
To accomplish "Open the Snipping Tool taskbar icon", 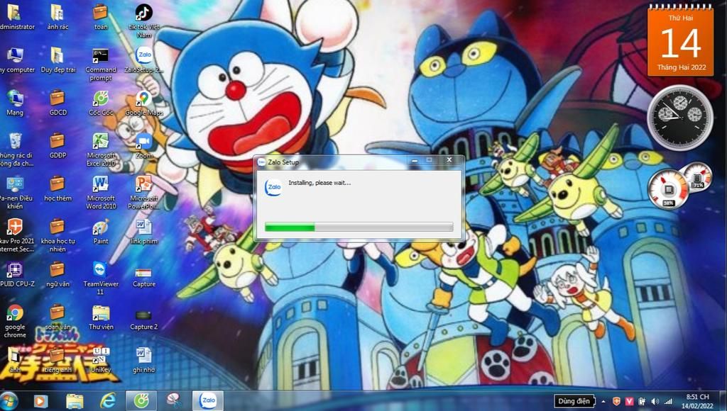I will pyautogui.click(x=175, y=401).
